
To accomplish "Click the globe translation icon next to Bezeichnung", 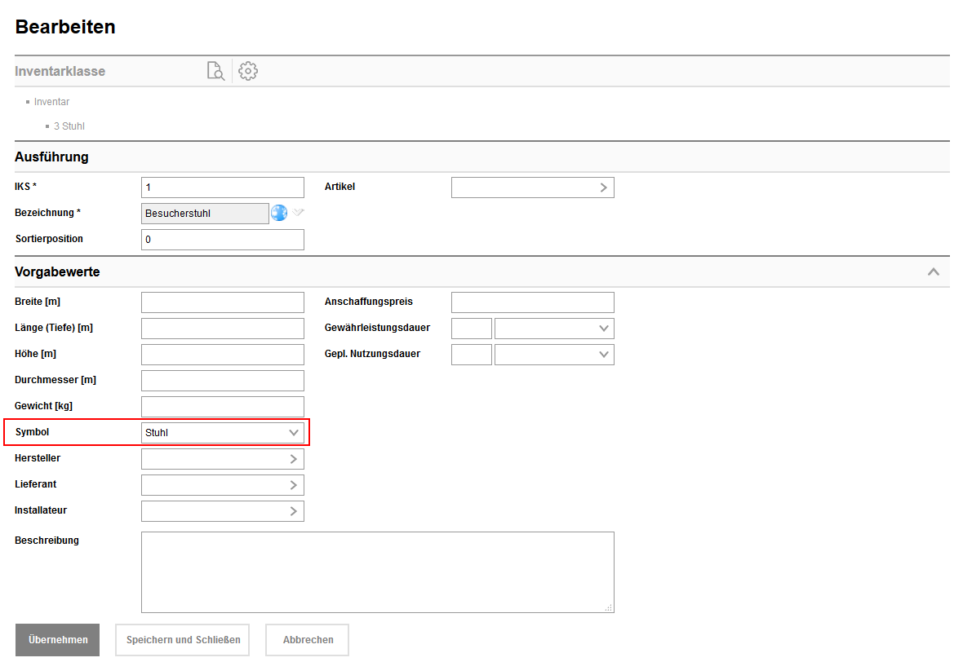I will coord(279,213).
